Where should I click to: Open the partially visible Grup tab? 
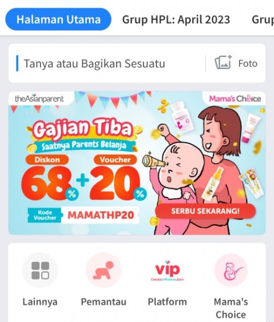point(263,20)
